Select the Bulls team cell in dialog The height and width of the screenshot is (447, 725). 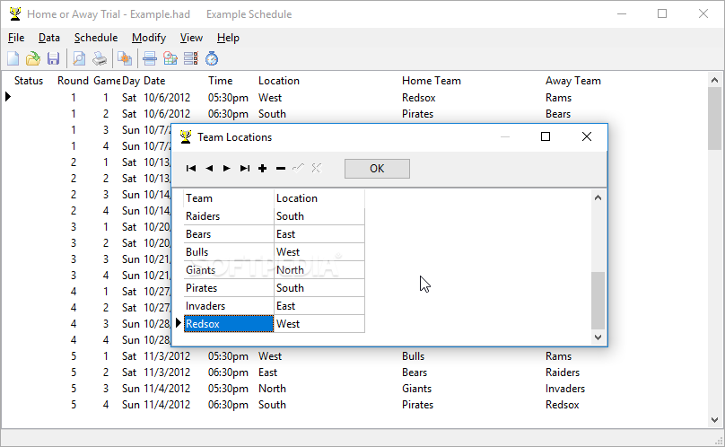(229, 252)
